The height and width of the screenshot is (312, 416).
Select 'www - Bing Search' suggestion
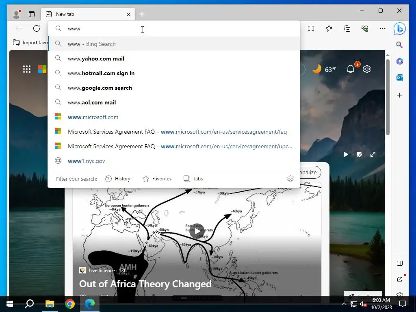coord(174,44)
